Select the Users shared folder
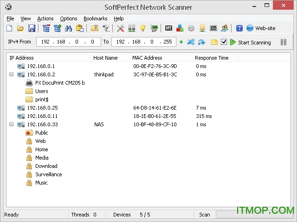Viewport: 297px width, 222px height. pyautogui.click(x=37, y=91)
